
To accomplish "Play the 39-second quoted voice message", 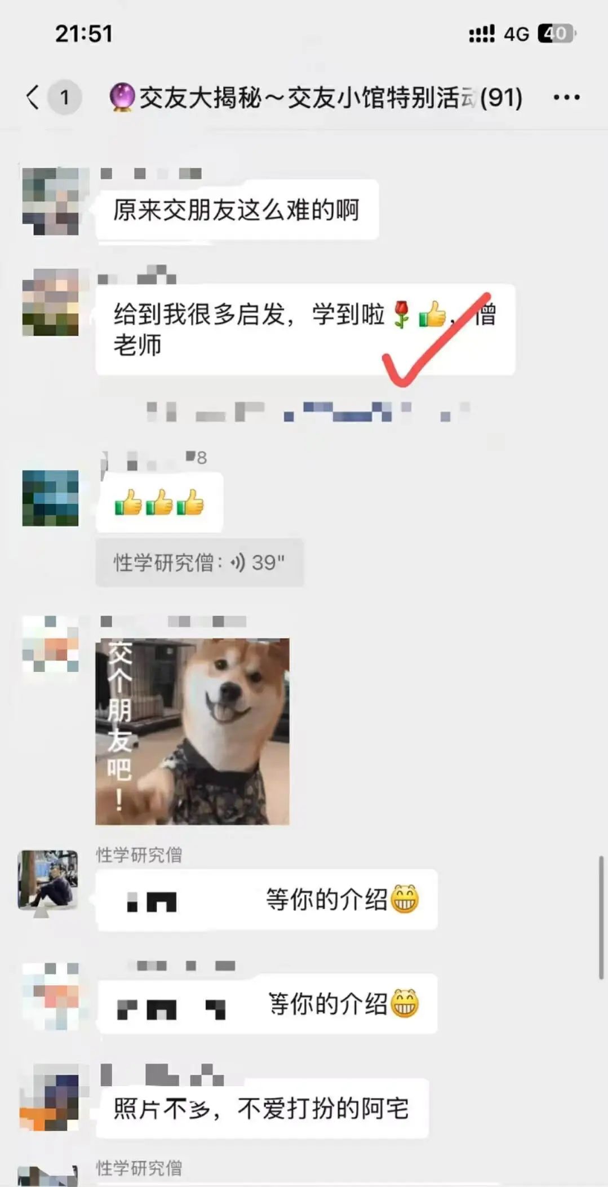I will tap(199, 563).
